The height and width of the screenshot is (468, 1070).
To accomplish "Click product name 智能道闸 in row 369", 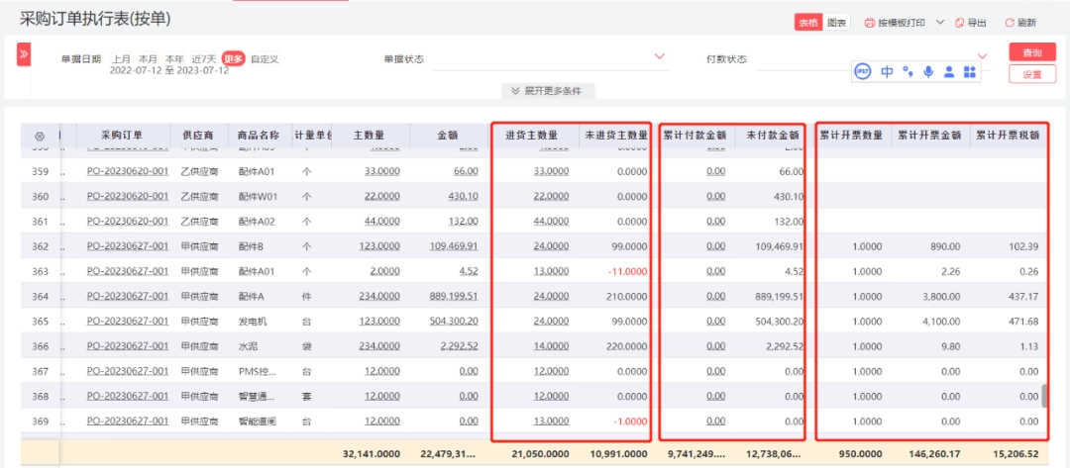I will (258, 421).
